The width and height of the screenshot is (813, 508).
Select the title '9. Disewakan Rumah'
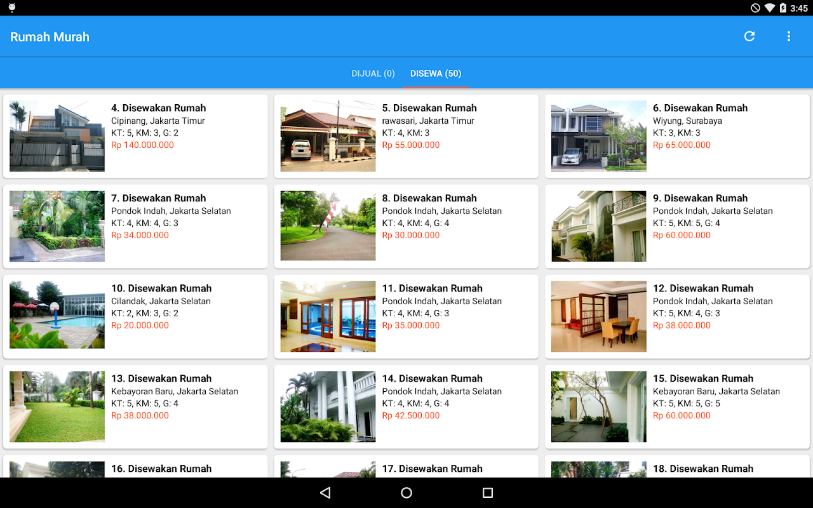[x=701, y=198]
